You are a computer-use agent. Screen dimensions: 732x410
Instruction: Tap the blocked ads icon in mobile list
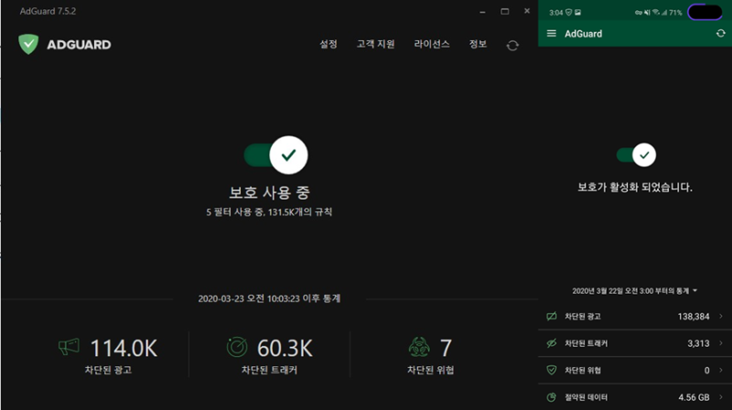tap(552, 316)
